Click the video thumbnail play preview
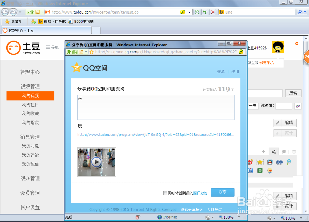This screenshot has width=309, height=222. (96, 162)
